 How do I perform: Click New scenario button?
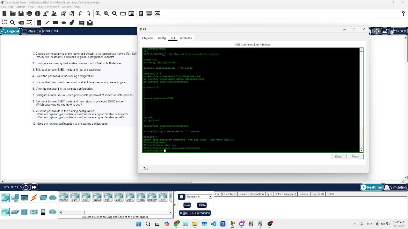coord(187,205)
